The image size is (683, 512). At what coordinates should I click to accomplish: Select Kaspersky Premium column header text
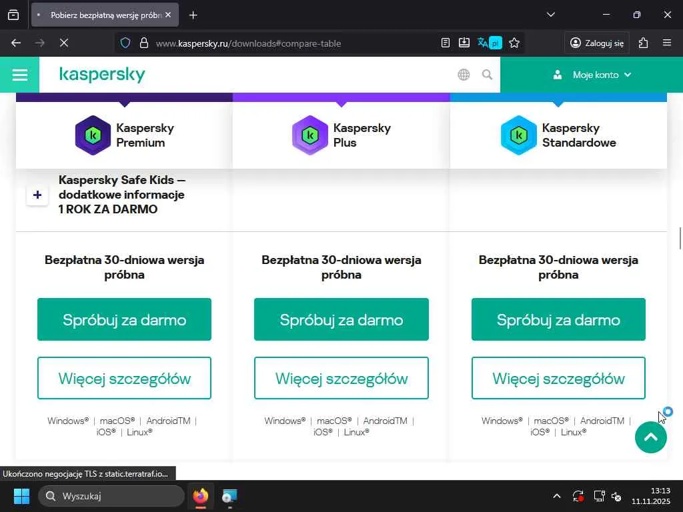(145, 135)
